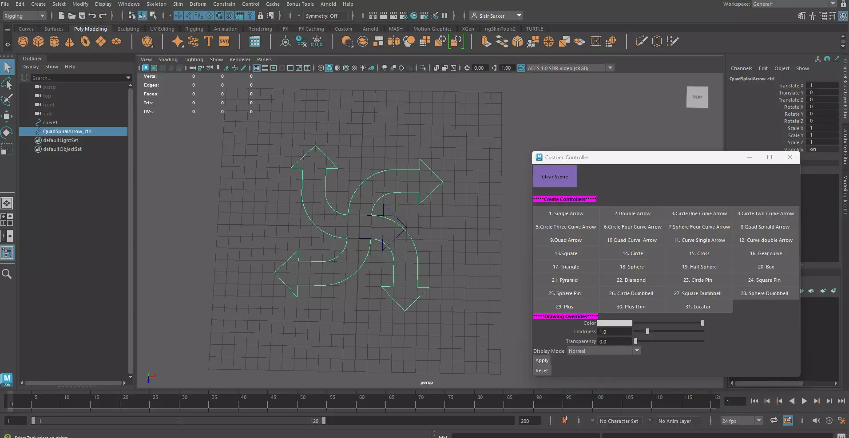The image size is (849, 438).
Task: Create a polygon cone from the shelf
Action: pyautogui.click(x=70, y=42)
